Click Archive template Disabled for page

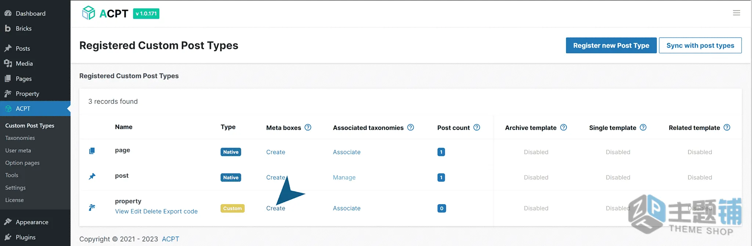[536, 152]
